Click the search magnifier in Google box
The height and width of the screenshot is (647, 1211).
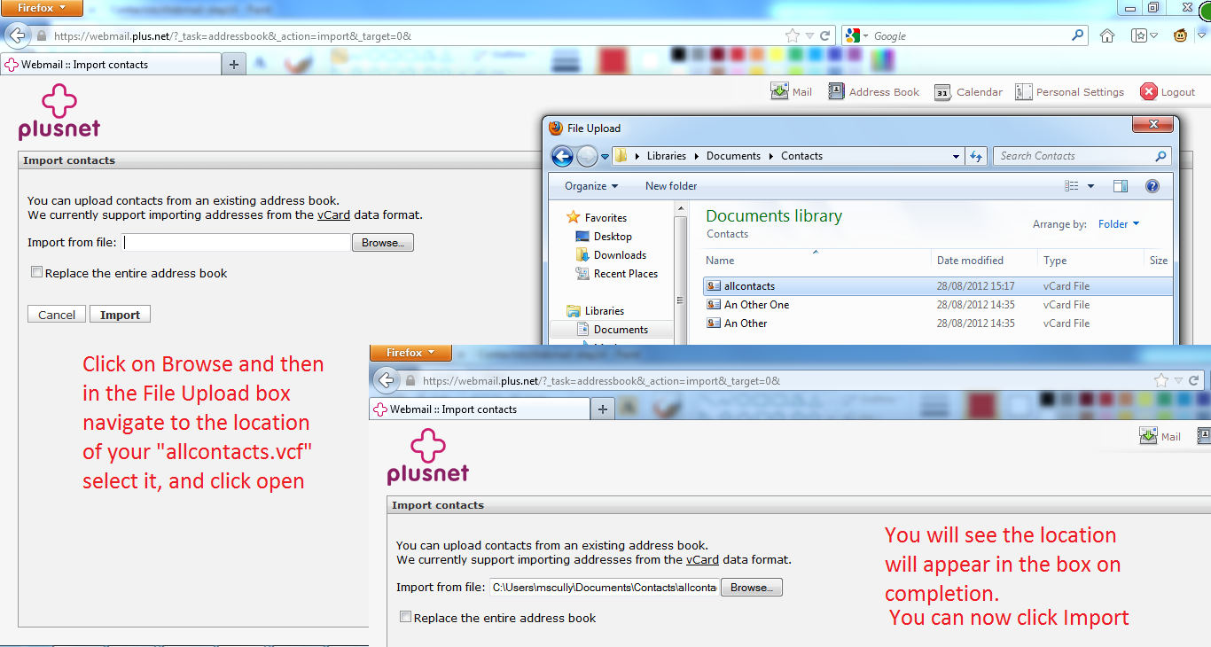pyautogui.click(x=1077, y=36)
